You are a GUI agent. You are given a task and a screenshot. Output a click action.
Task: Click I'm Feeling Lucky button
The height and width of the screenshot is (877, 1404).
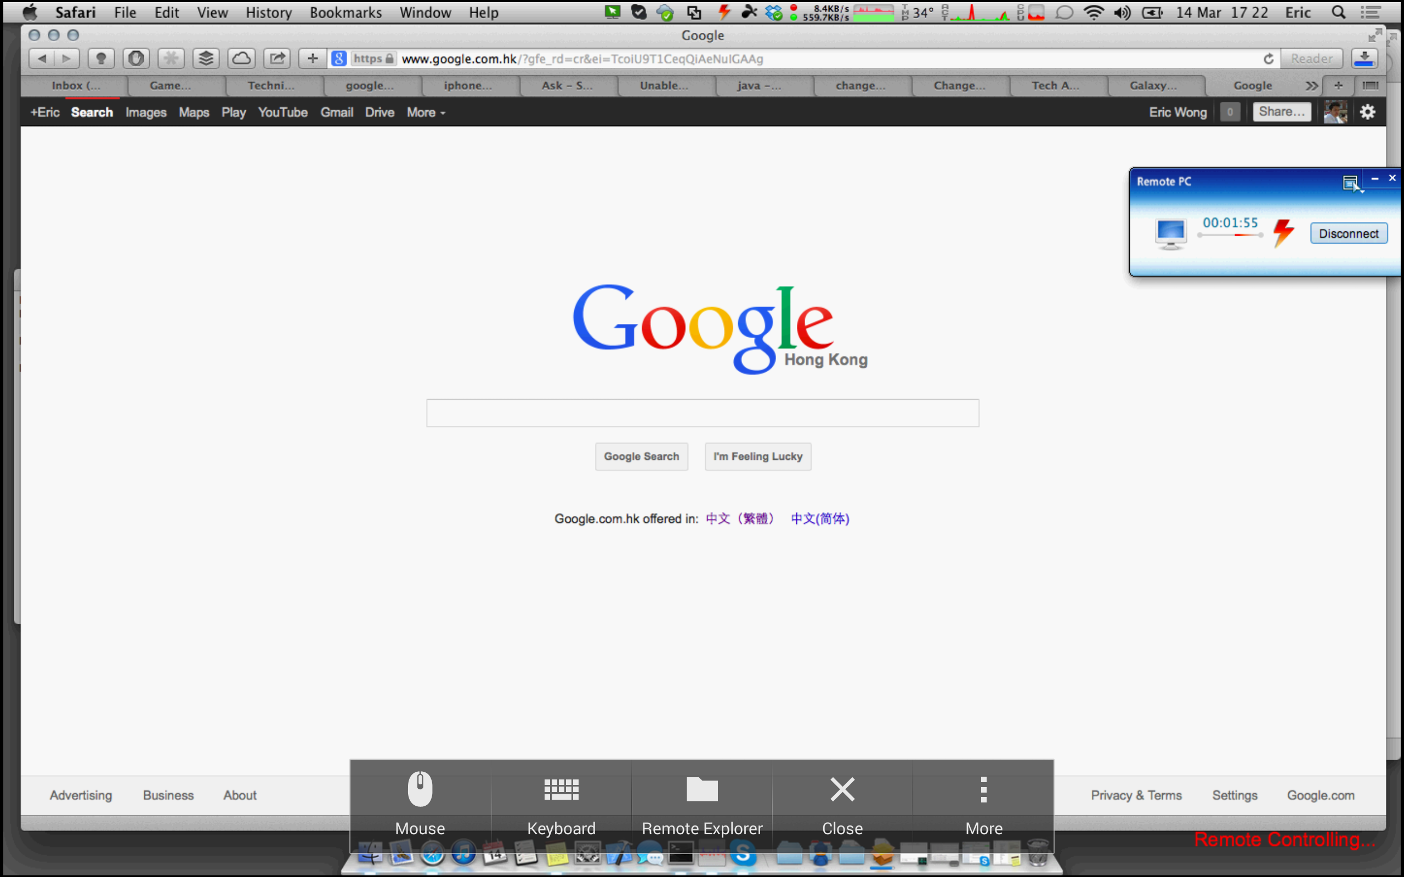tap(758, 457)
